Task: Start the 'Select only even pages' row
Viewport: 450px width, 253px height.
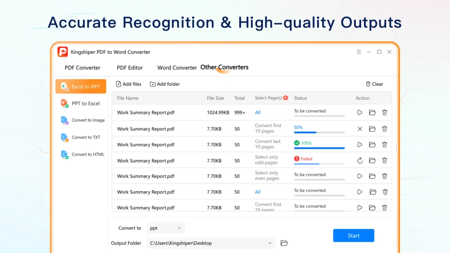Action: 360,176
